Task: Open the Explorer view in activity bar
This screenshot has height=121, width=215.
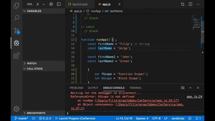Action: pos(16,6)
